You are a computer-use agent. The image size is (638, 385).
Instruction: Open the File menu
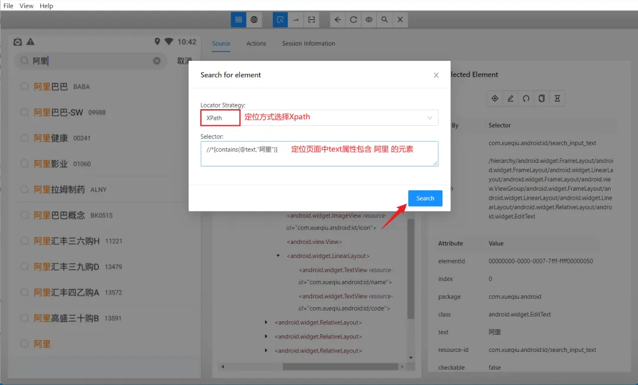tap(8, 6)
